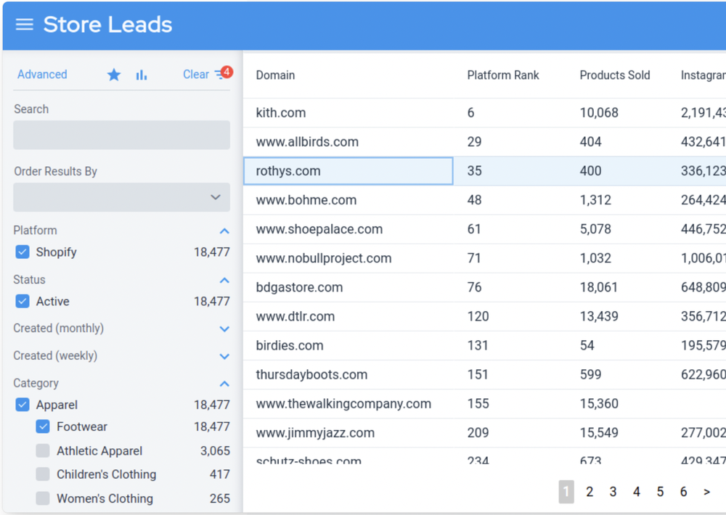
Task: Click the next page arrow
Action: 706,492
